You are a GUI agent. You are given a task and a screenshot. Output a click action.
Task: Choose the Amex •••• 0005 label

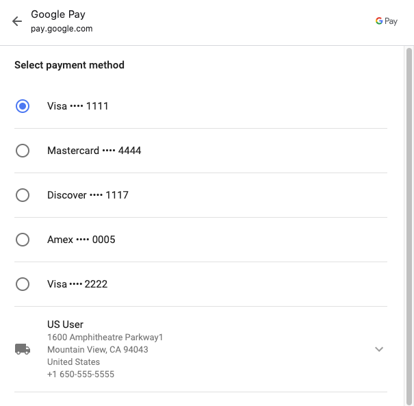tap(81, 240)
